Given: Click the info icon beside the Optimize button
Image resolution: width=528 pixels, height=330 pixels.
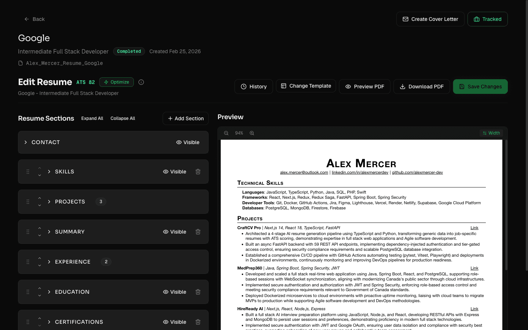Looking at the screenshot, I should [x=141, y=82].
